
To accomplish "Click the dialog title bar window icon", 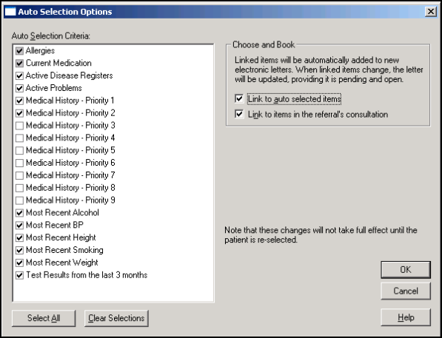I will click(10, 12).
